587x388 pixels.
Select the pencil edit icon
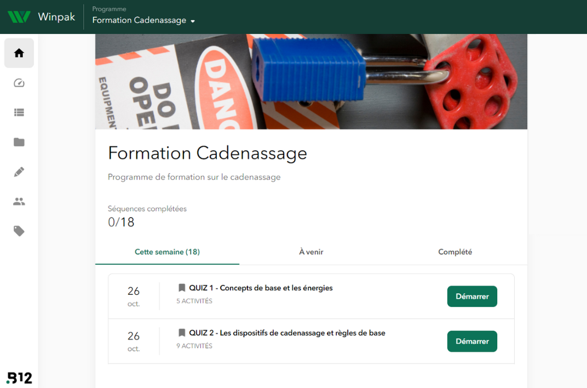[19, 172]
